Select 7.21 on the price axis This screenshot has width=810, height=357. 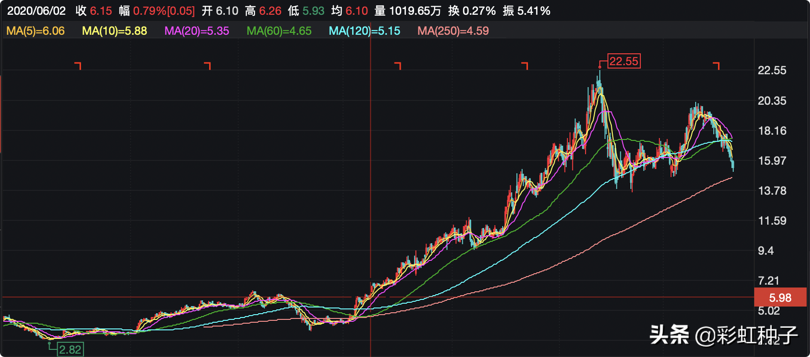(769, 281)
